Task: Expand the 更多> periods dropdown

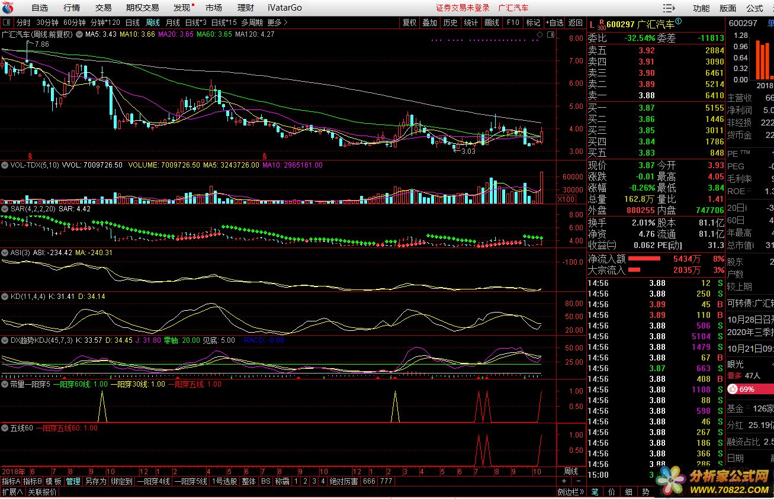Action: coord(278,22)
